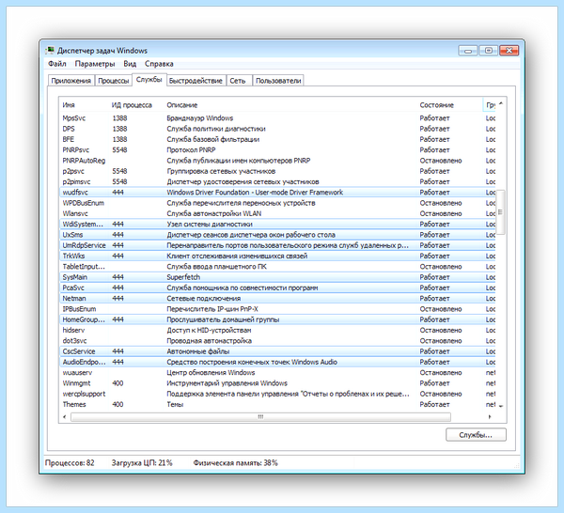Select the dot3svc service row
564x513 pixels.
277,341
